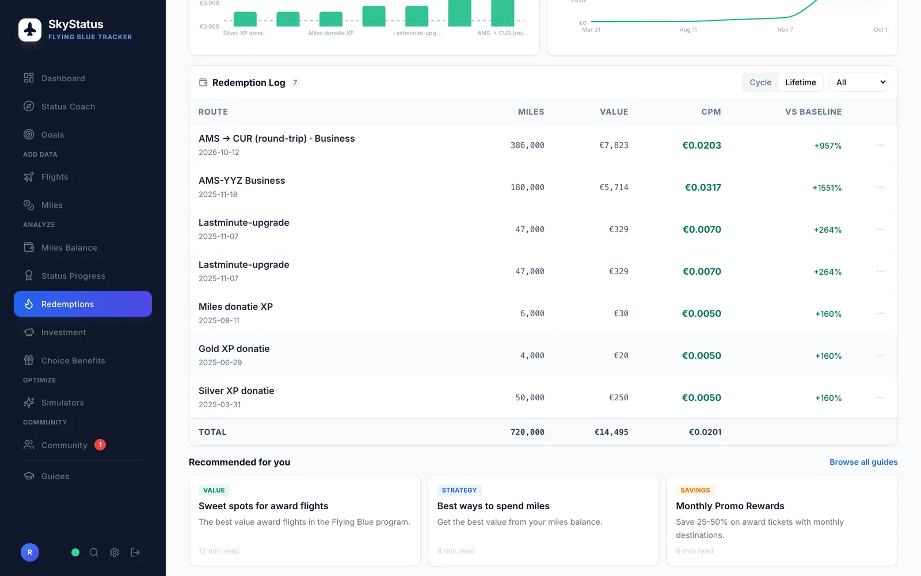
Task: Open Monthly Promo Rewards guide
Action: (x=782, y=520)
